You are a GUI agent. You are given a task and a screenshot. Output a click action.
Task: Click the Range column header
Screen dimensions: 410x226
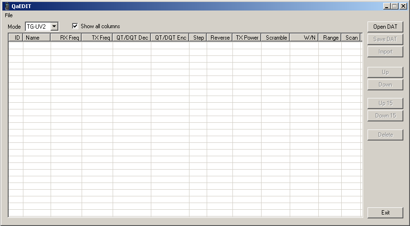pyautogui.click(x=330, y=37)
